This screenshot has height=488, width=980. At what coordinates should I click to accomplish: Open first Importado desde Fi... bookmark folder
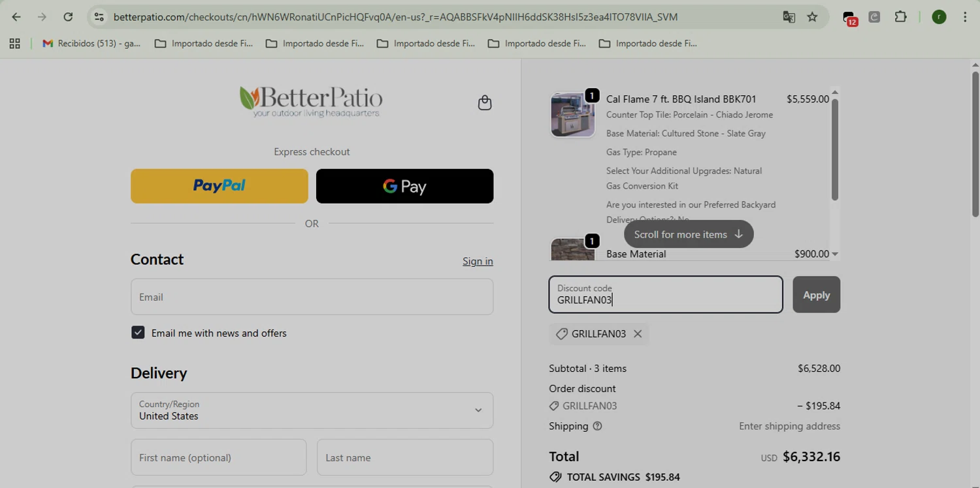click(x=204, y=44)
